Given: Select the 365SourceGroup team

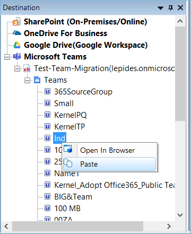Looking at the screenshot, I should 83,92.
